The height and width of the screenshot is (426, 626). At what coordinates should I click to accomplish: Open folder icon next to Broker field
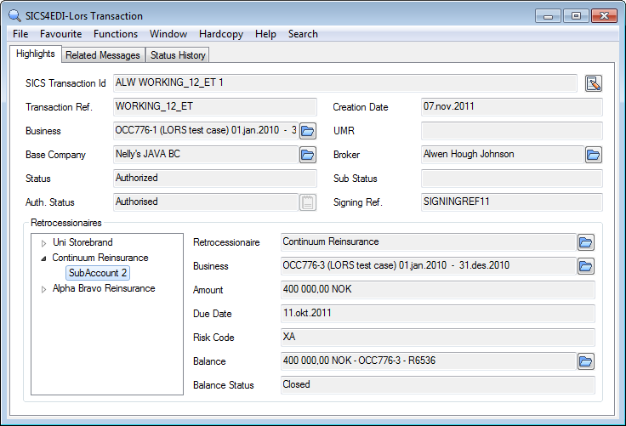pyautogui.click(x=594, y=155)
